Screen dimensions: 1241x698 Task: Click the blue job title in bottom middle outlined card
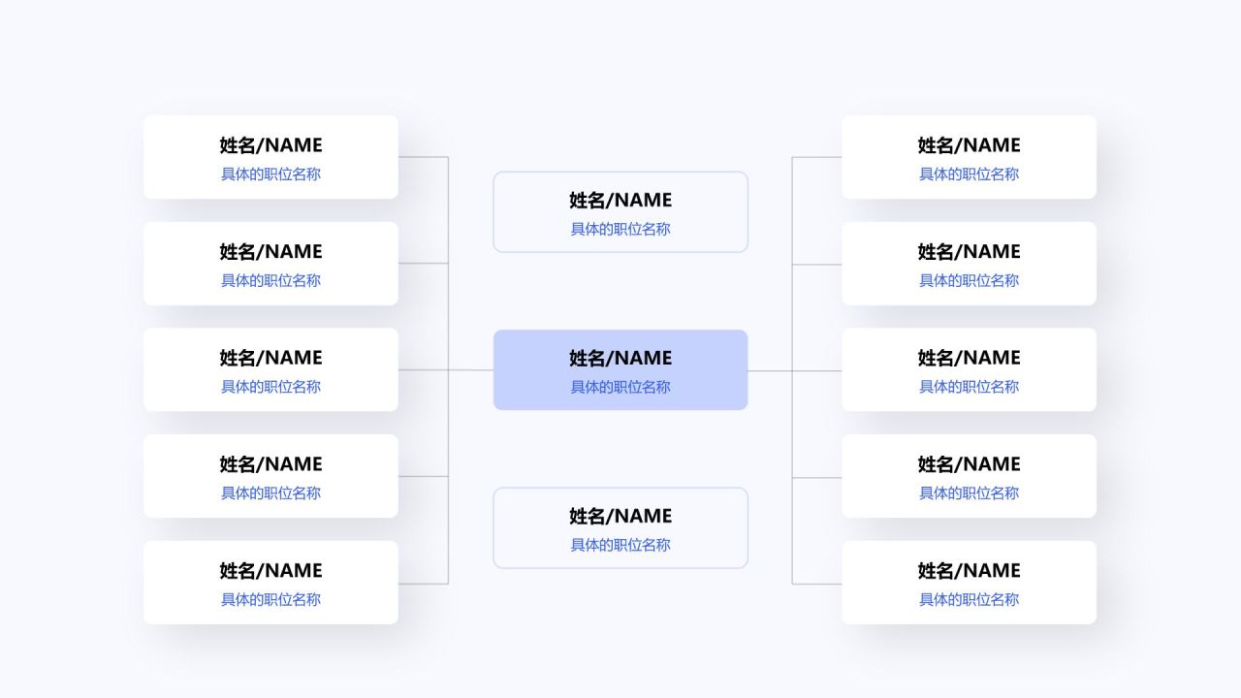coord(620,545)
